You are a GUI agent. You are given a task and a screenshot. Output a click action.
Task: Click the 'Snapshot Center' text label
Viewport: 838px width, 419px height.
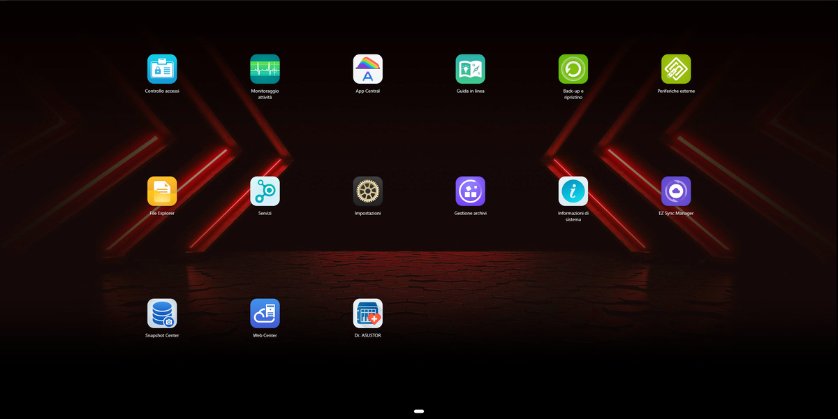point(162,335)
